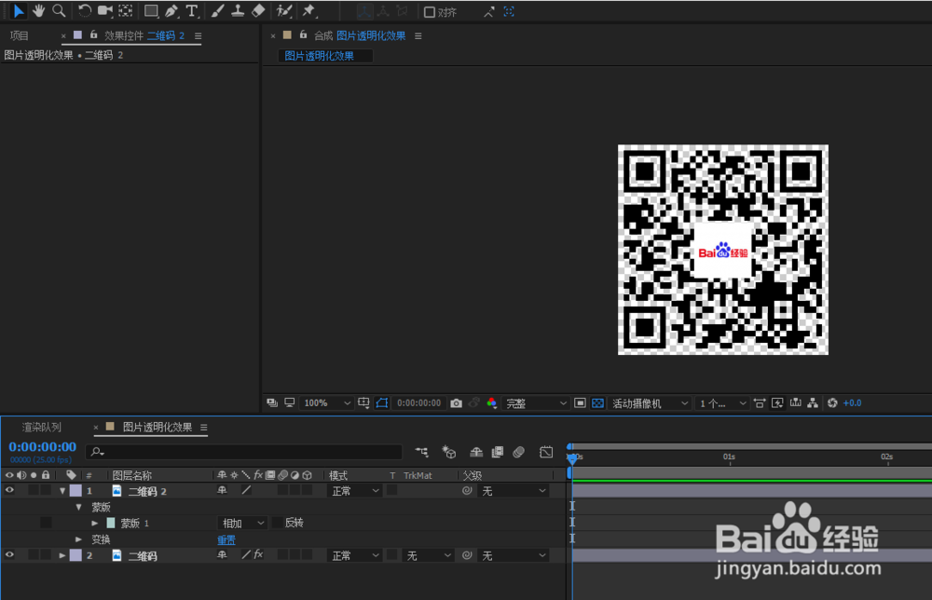Hide layer 2 二维码 with eye icon

tap(9, 555)
